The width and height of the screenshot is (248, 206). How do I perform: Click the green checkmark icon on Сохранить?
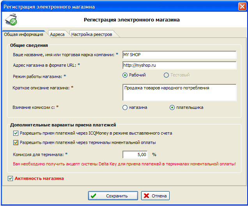point(94,196)
